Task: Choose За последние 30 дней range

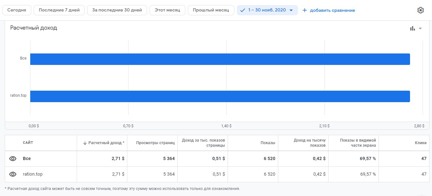Action: (x=117, y=10)
